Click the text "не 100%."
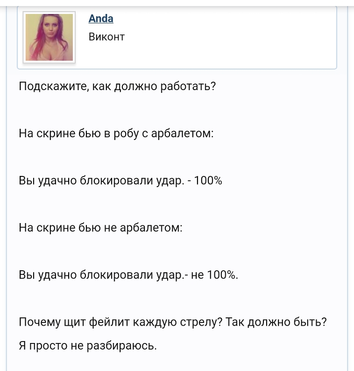Screen dimensions: 354x371 click(215, 275)
